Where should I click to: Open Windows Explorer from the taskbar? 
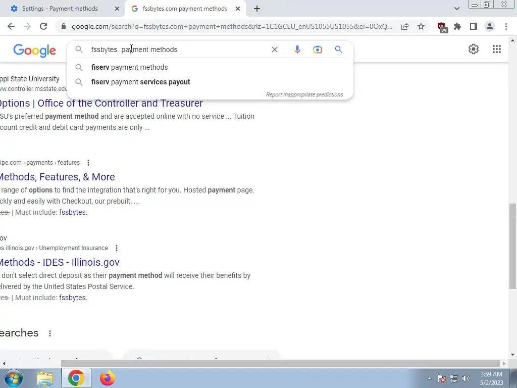coord(45,378)
